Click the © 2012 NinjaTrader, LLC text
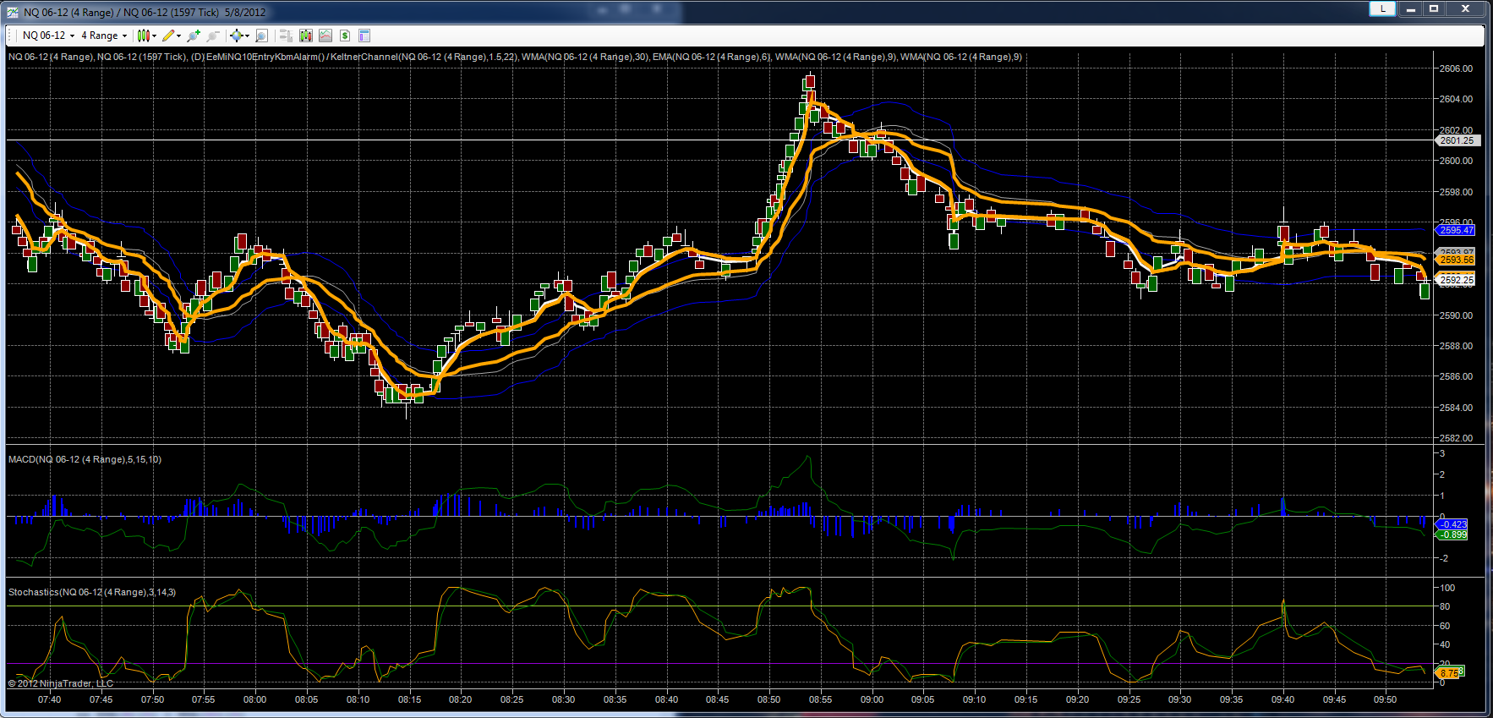Image resolution: width=1493 pixels, height=718 pixels. 61,683
